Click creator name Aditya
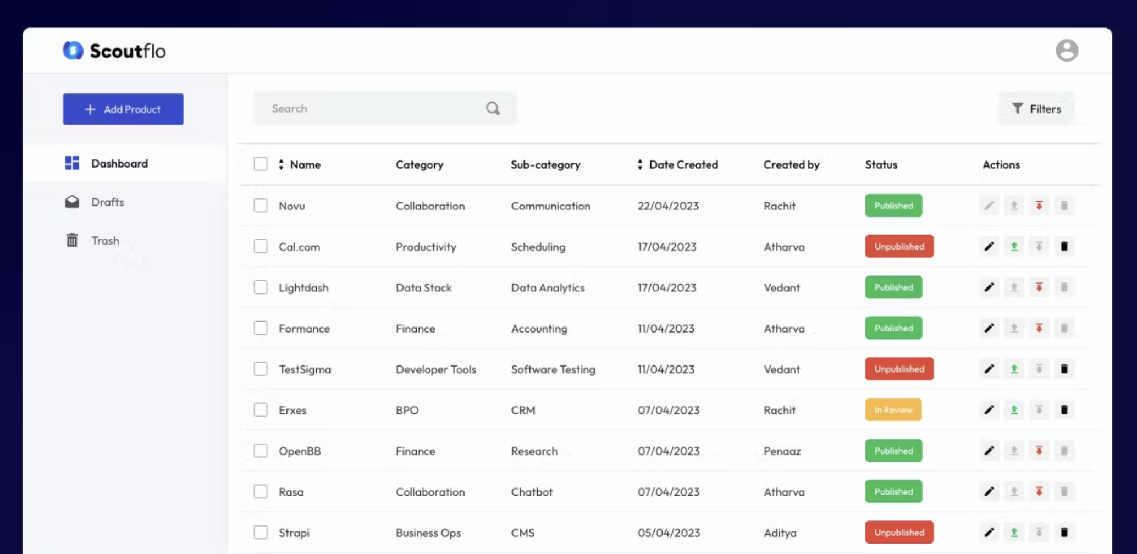Viewport: 1137px width, 554px height. pyautogui.click(x=780, y=533)
